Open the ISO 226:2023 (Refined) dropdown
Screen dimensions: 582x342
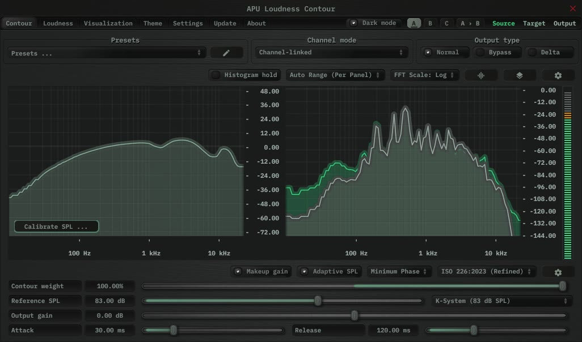486,272
